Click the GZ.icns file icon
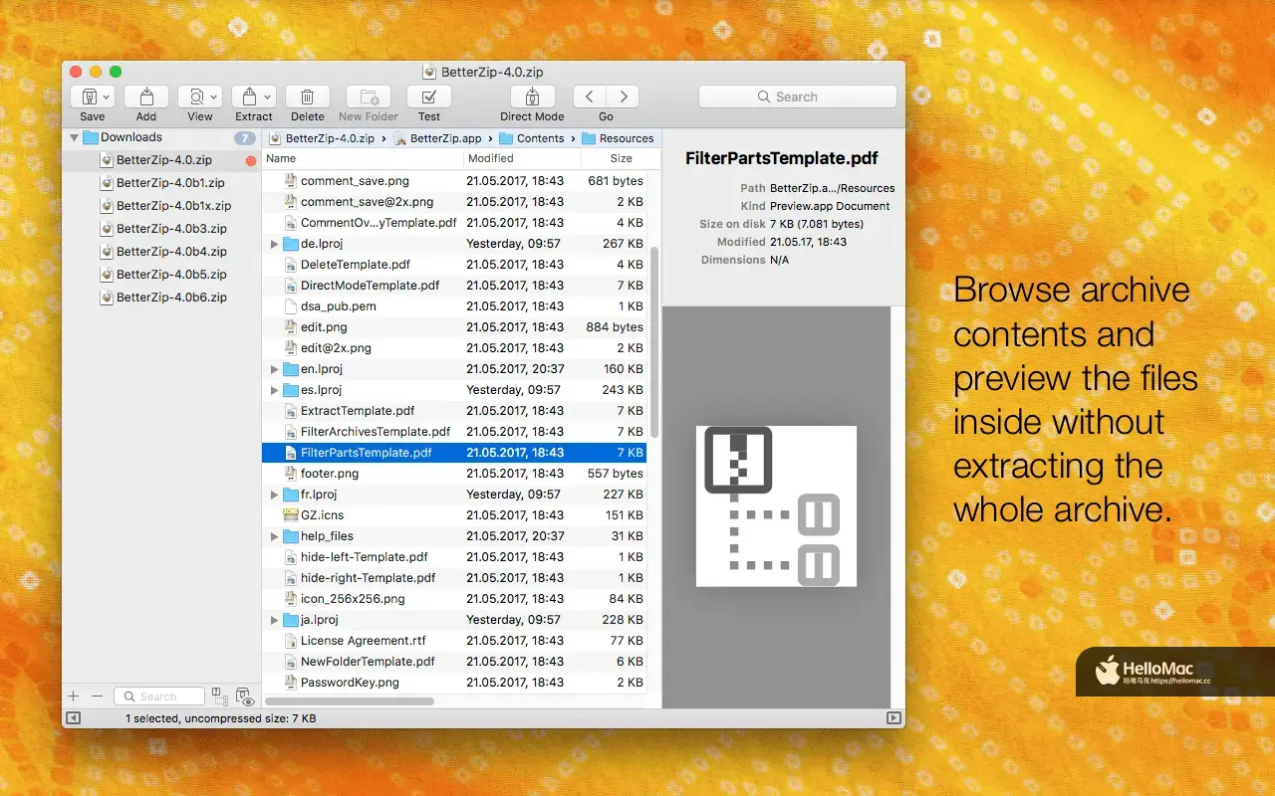The width and height of the screenshot is (1275, 796). (291, 515)
